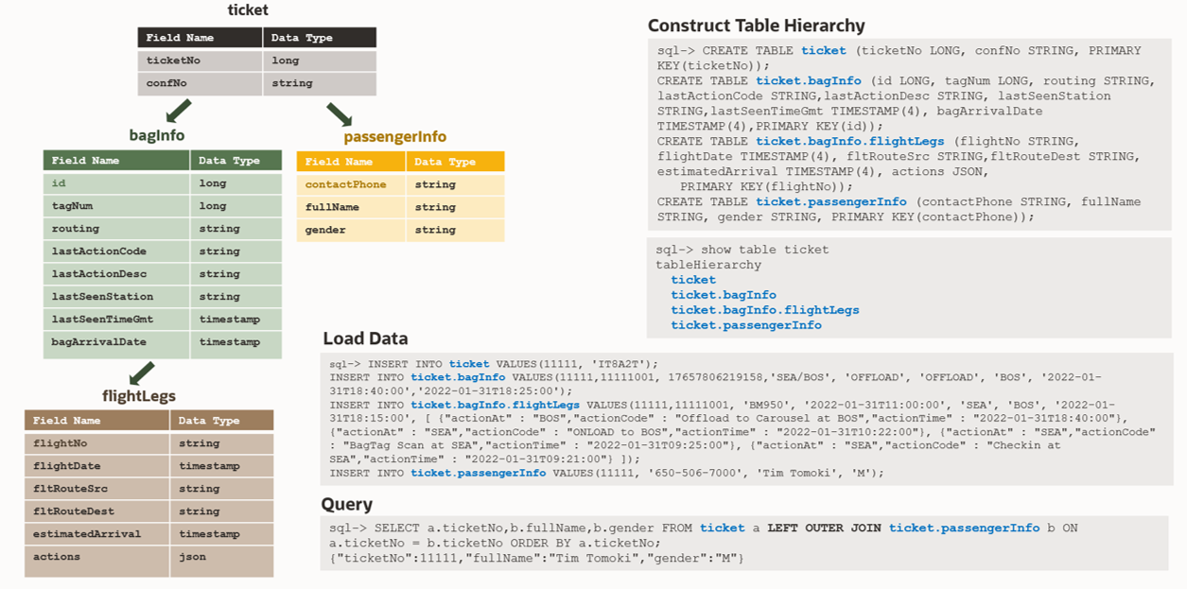Click ticket.passengerInfo in the tableHierarchy list
1187x589 pixels.
(x=746, y=325)
